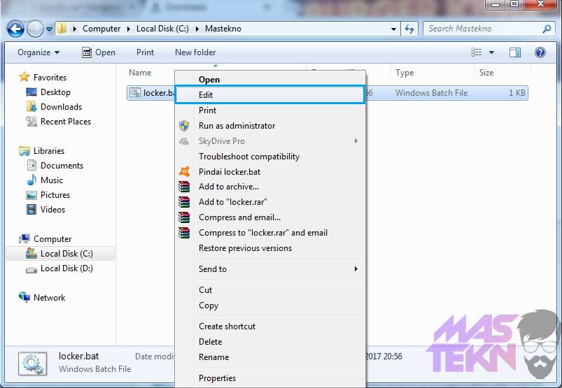
Task: Click Print in the toolbar
Action: click(145, 52)
